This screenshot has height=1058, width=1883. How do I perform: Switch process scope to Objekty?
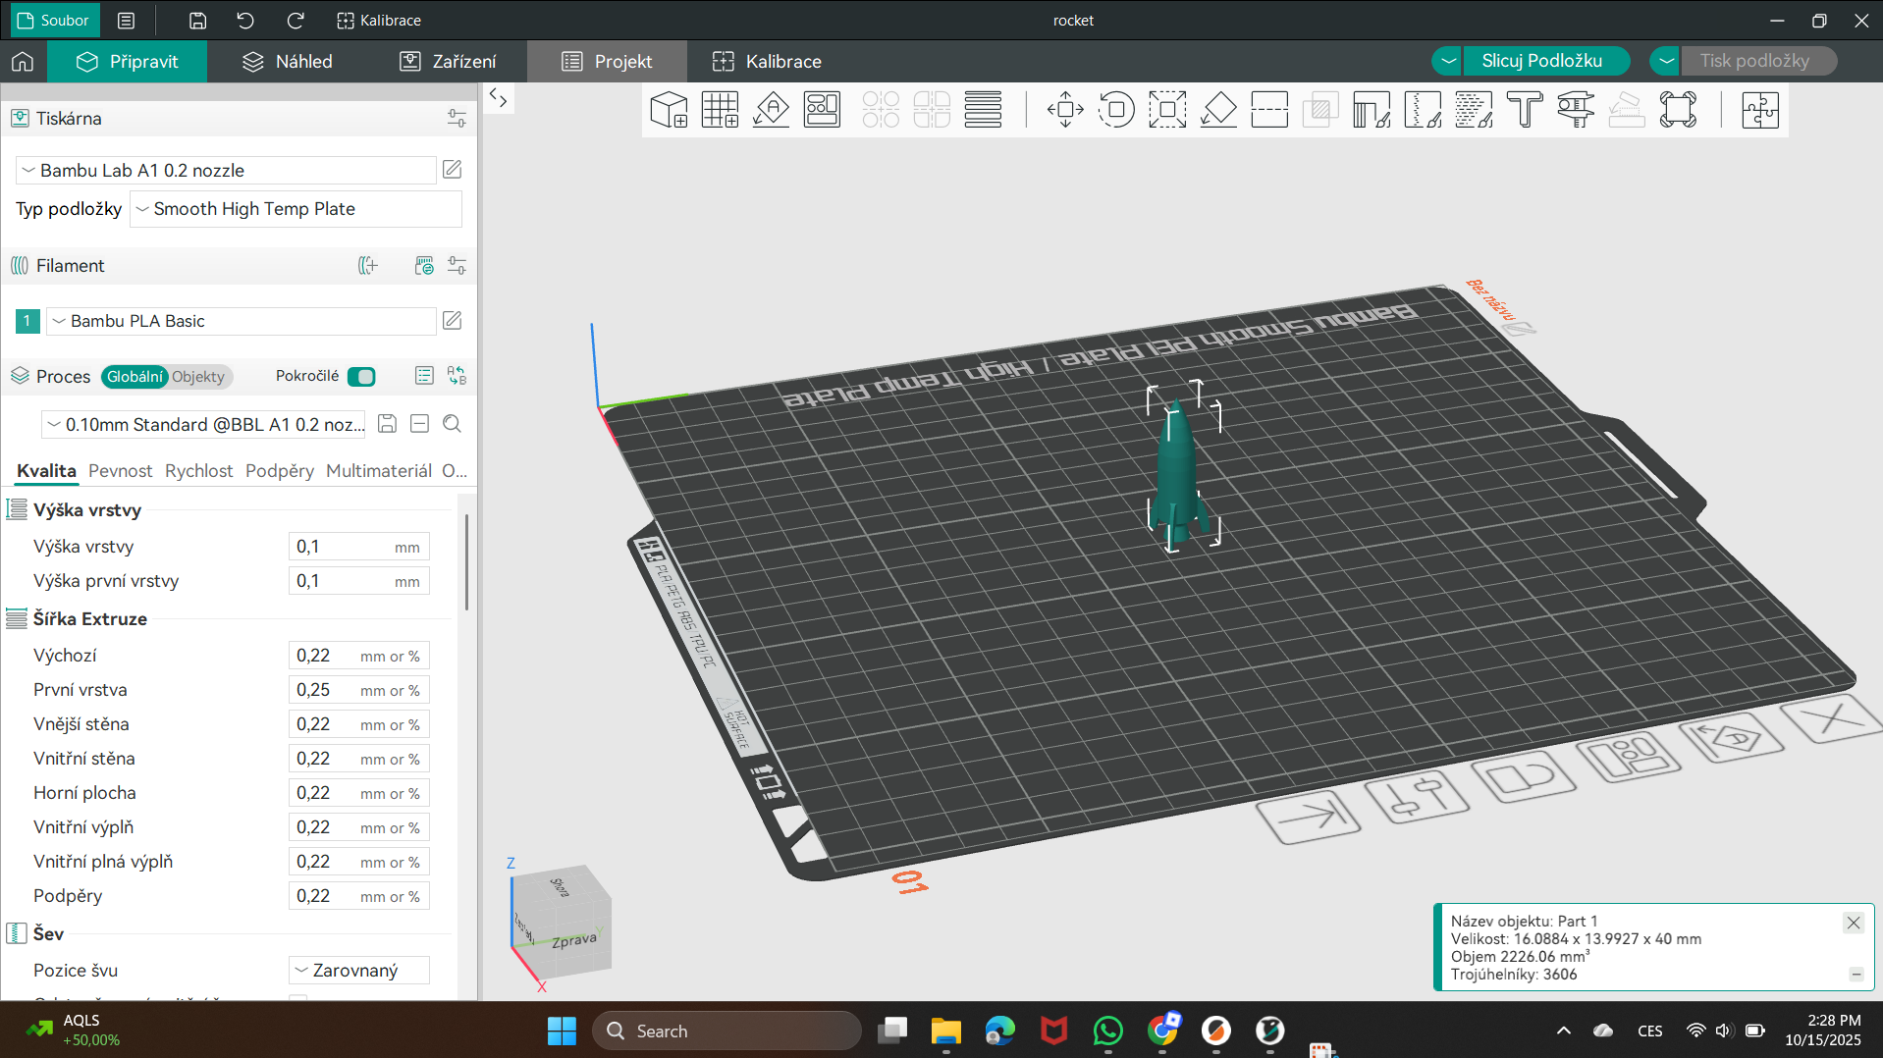(x=198, y=377)
